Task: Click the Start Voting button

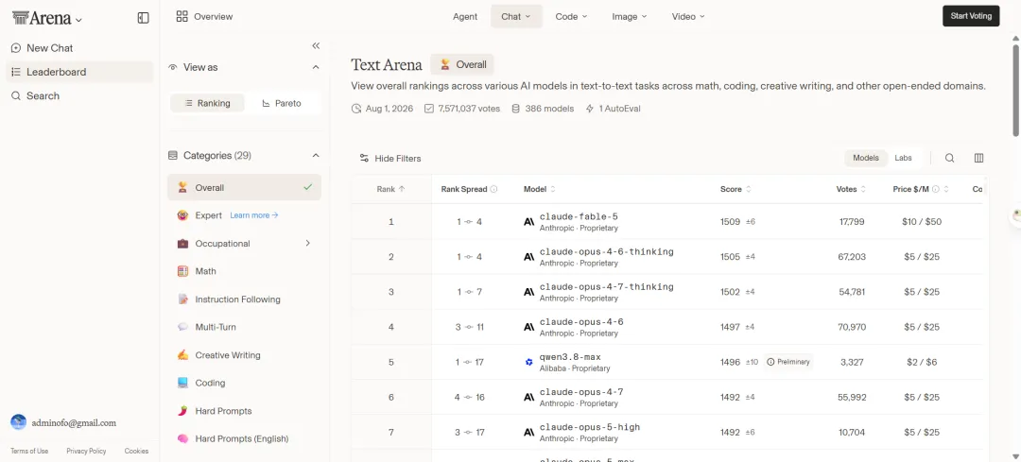Action: [x=971, y=16]
